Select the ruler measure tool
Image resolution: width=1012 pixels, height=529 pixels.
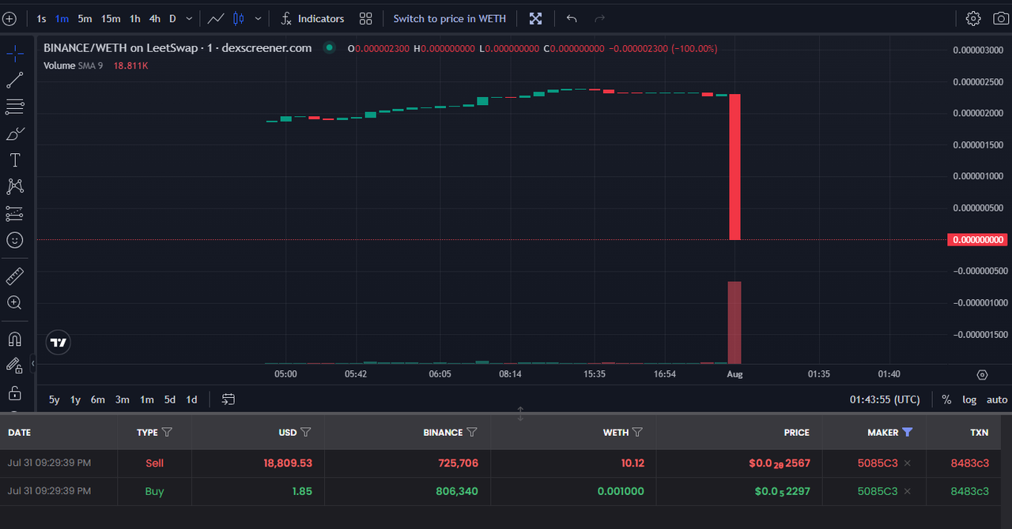point(14,276)
